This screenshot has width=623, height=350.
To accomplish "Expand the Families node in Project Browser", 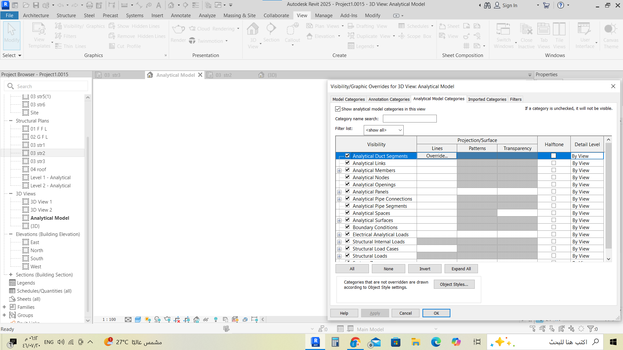I will pyautogui.click(x=4, y=307).
